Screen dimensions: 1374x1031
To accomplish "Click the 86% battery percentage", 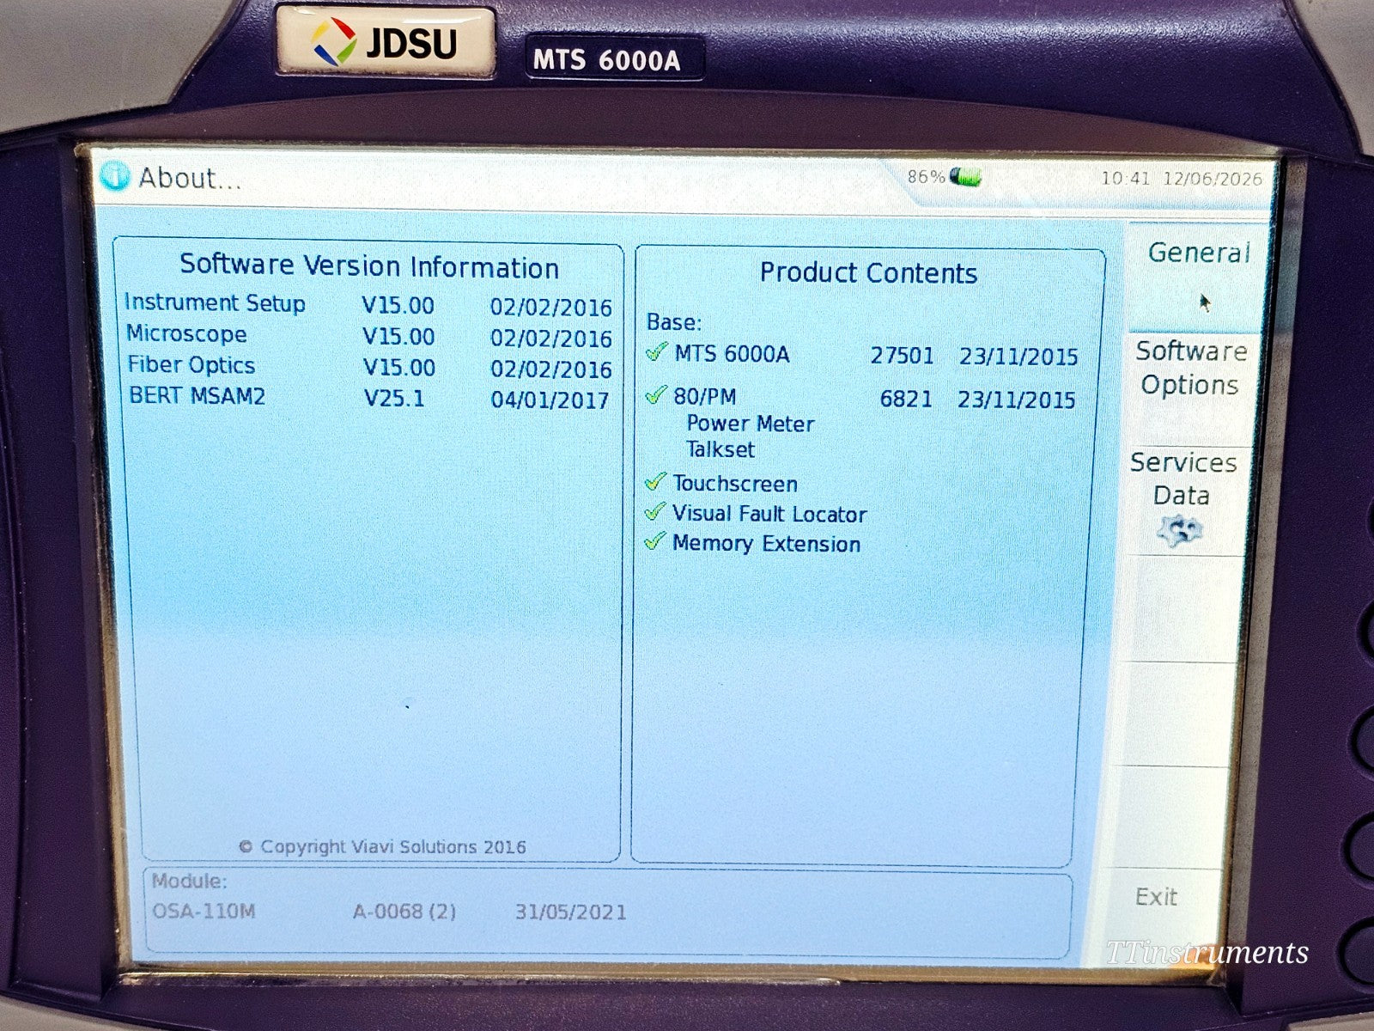I will [x=926, y=177].
